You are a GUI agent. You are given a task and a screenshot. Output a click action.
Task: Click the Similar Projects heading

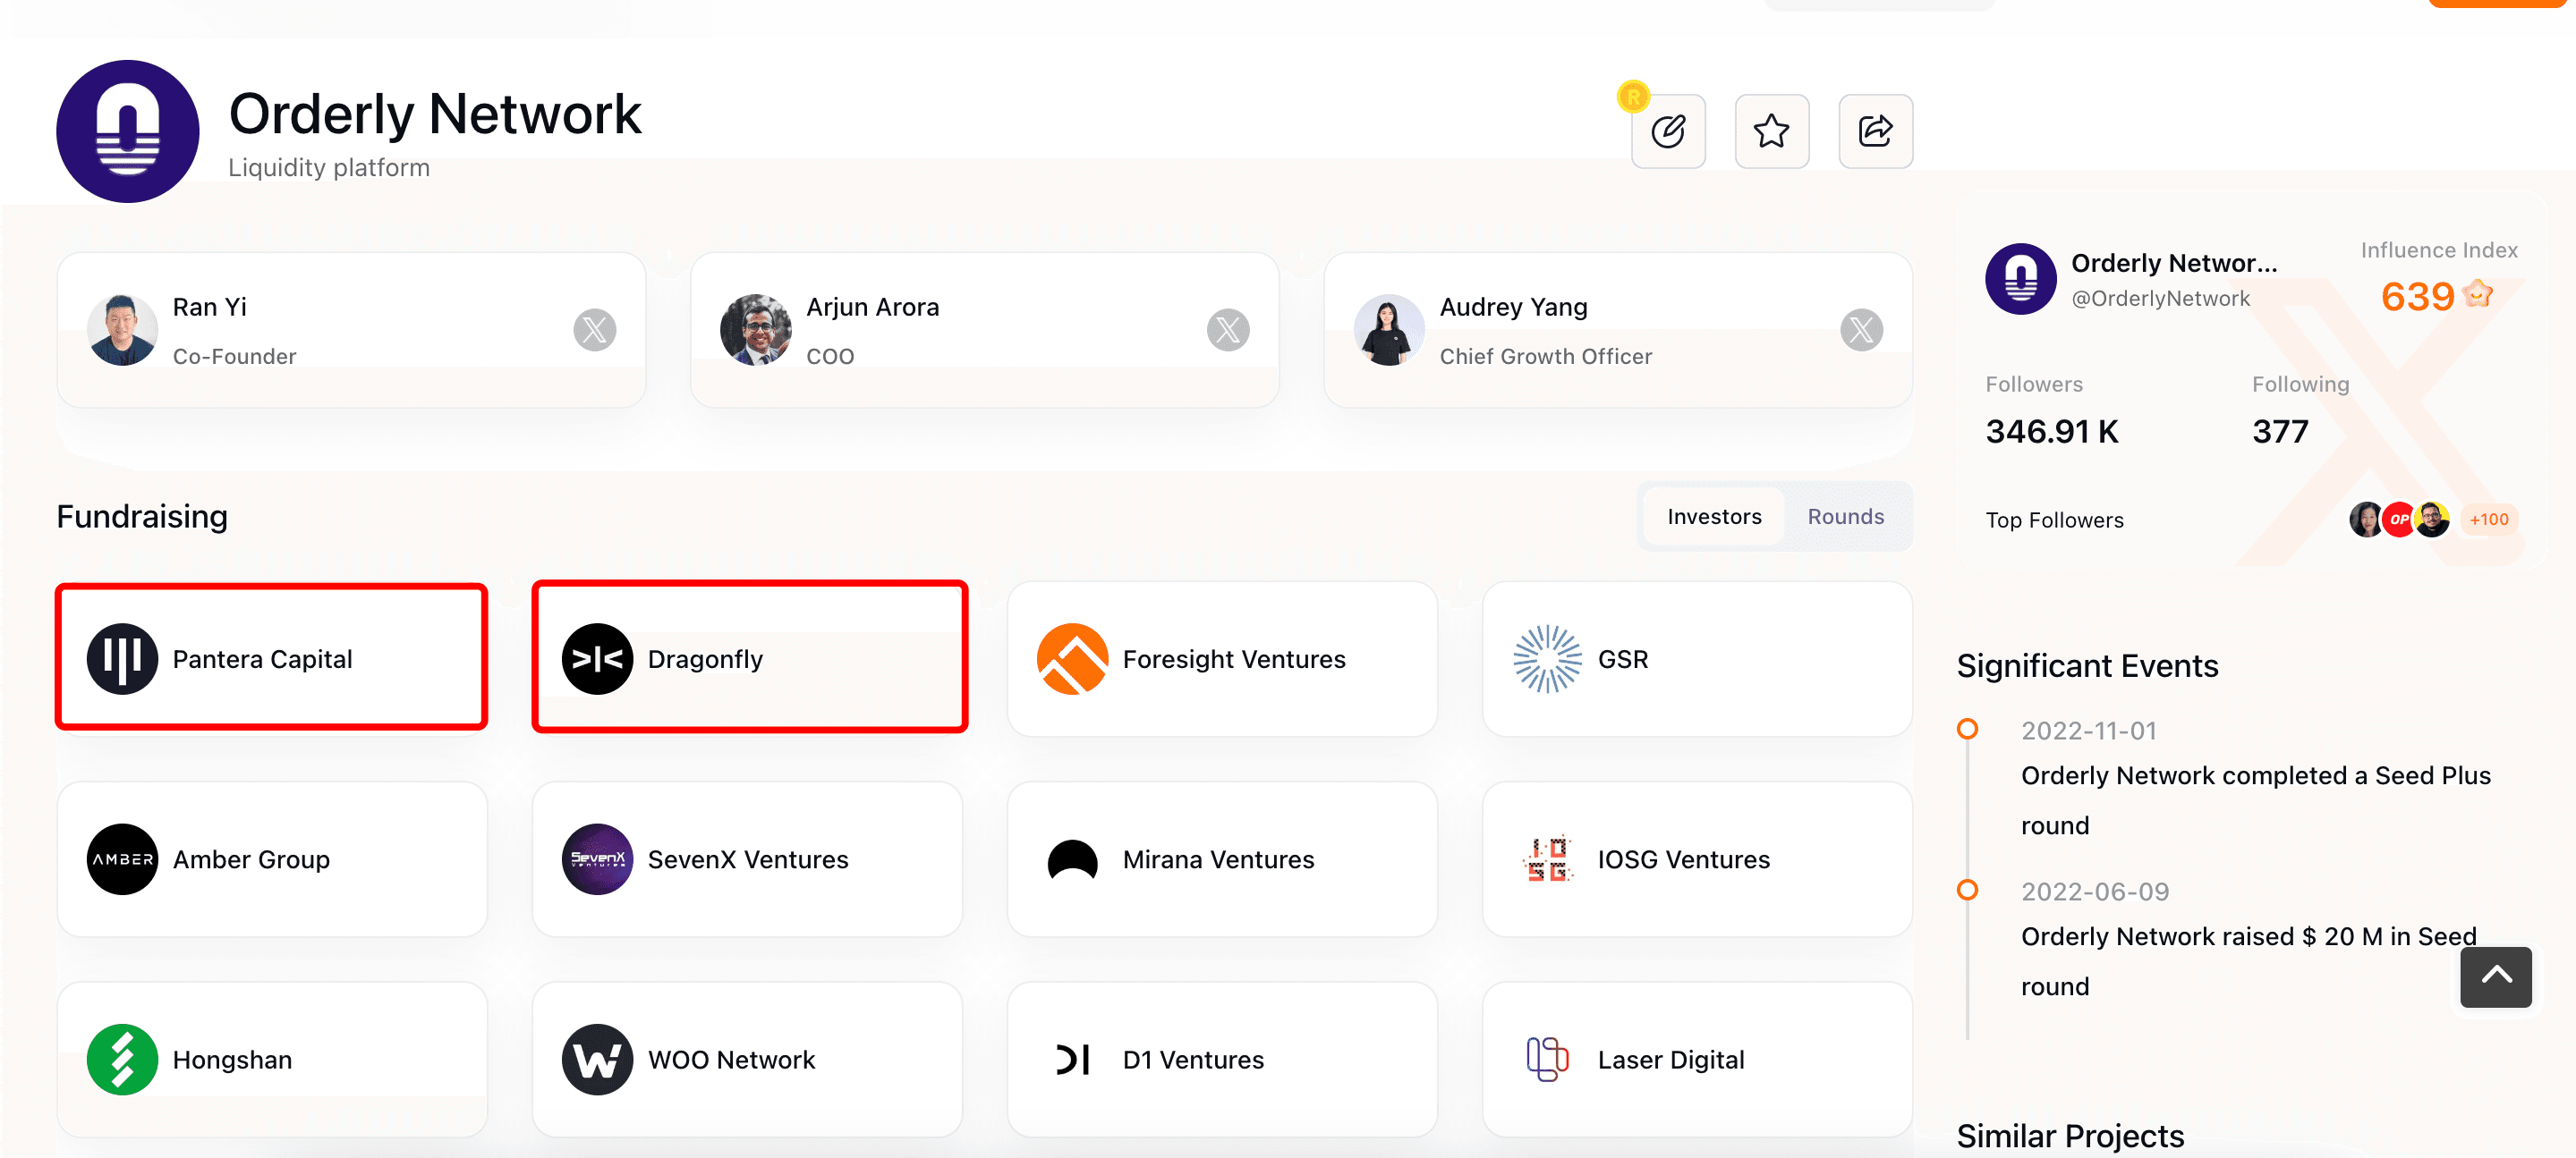[2070, 1136]
